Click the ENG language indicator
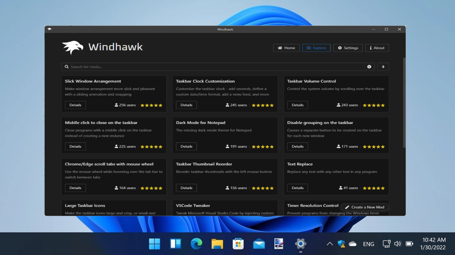This screenshot has width=455, height=255. coord(369,244)
